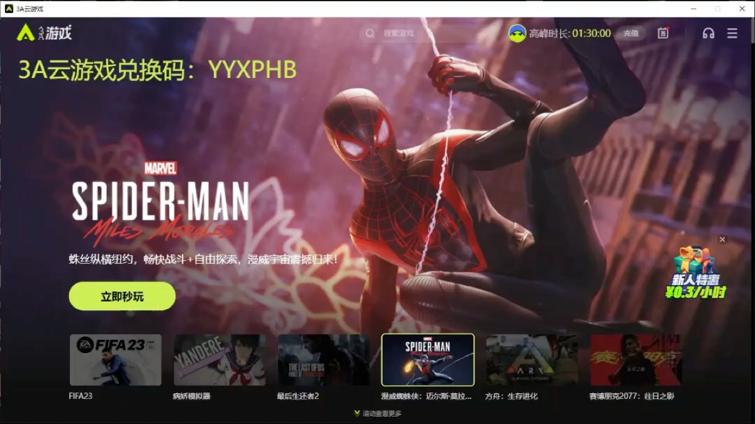
Task: Select the FIFA23 game thumbnail
Action: 116,360
